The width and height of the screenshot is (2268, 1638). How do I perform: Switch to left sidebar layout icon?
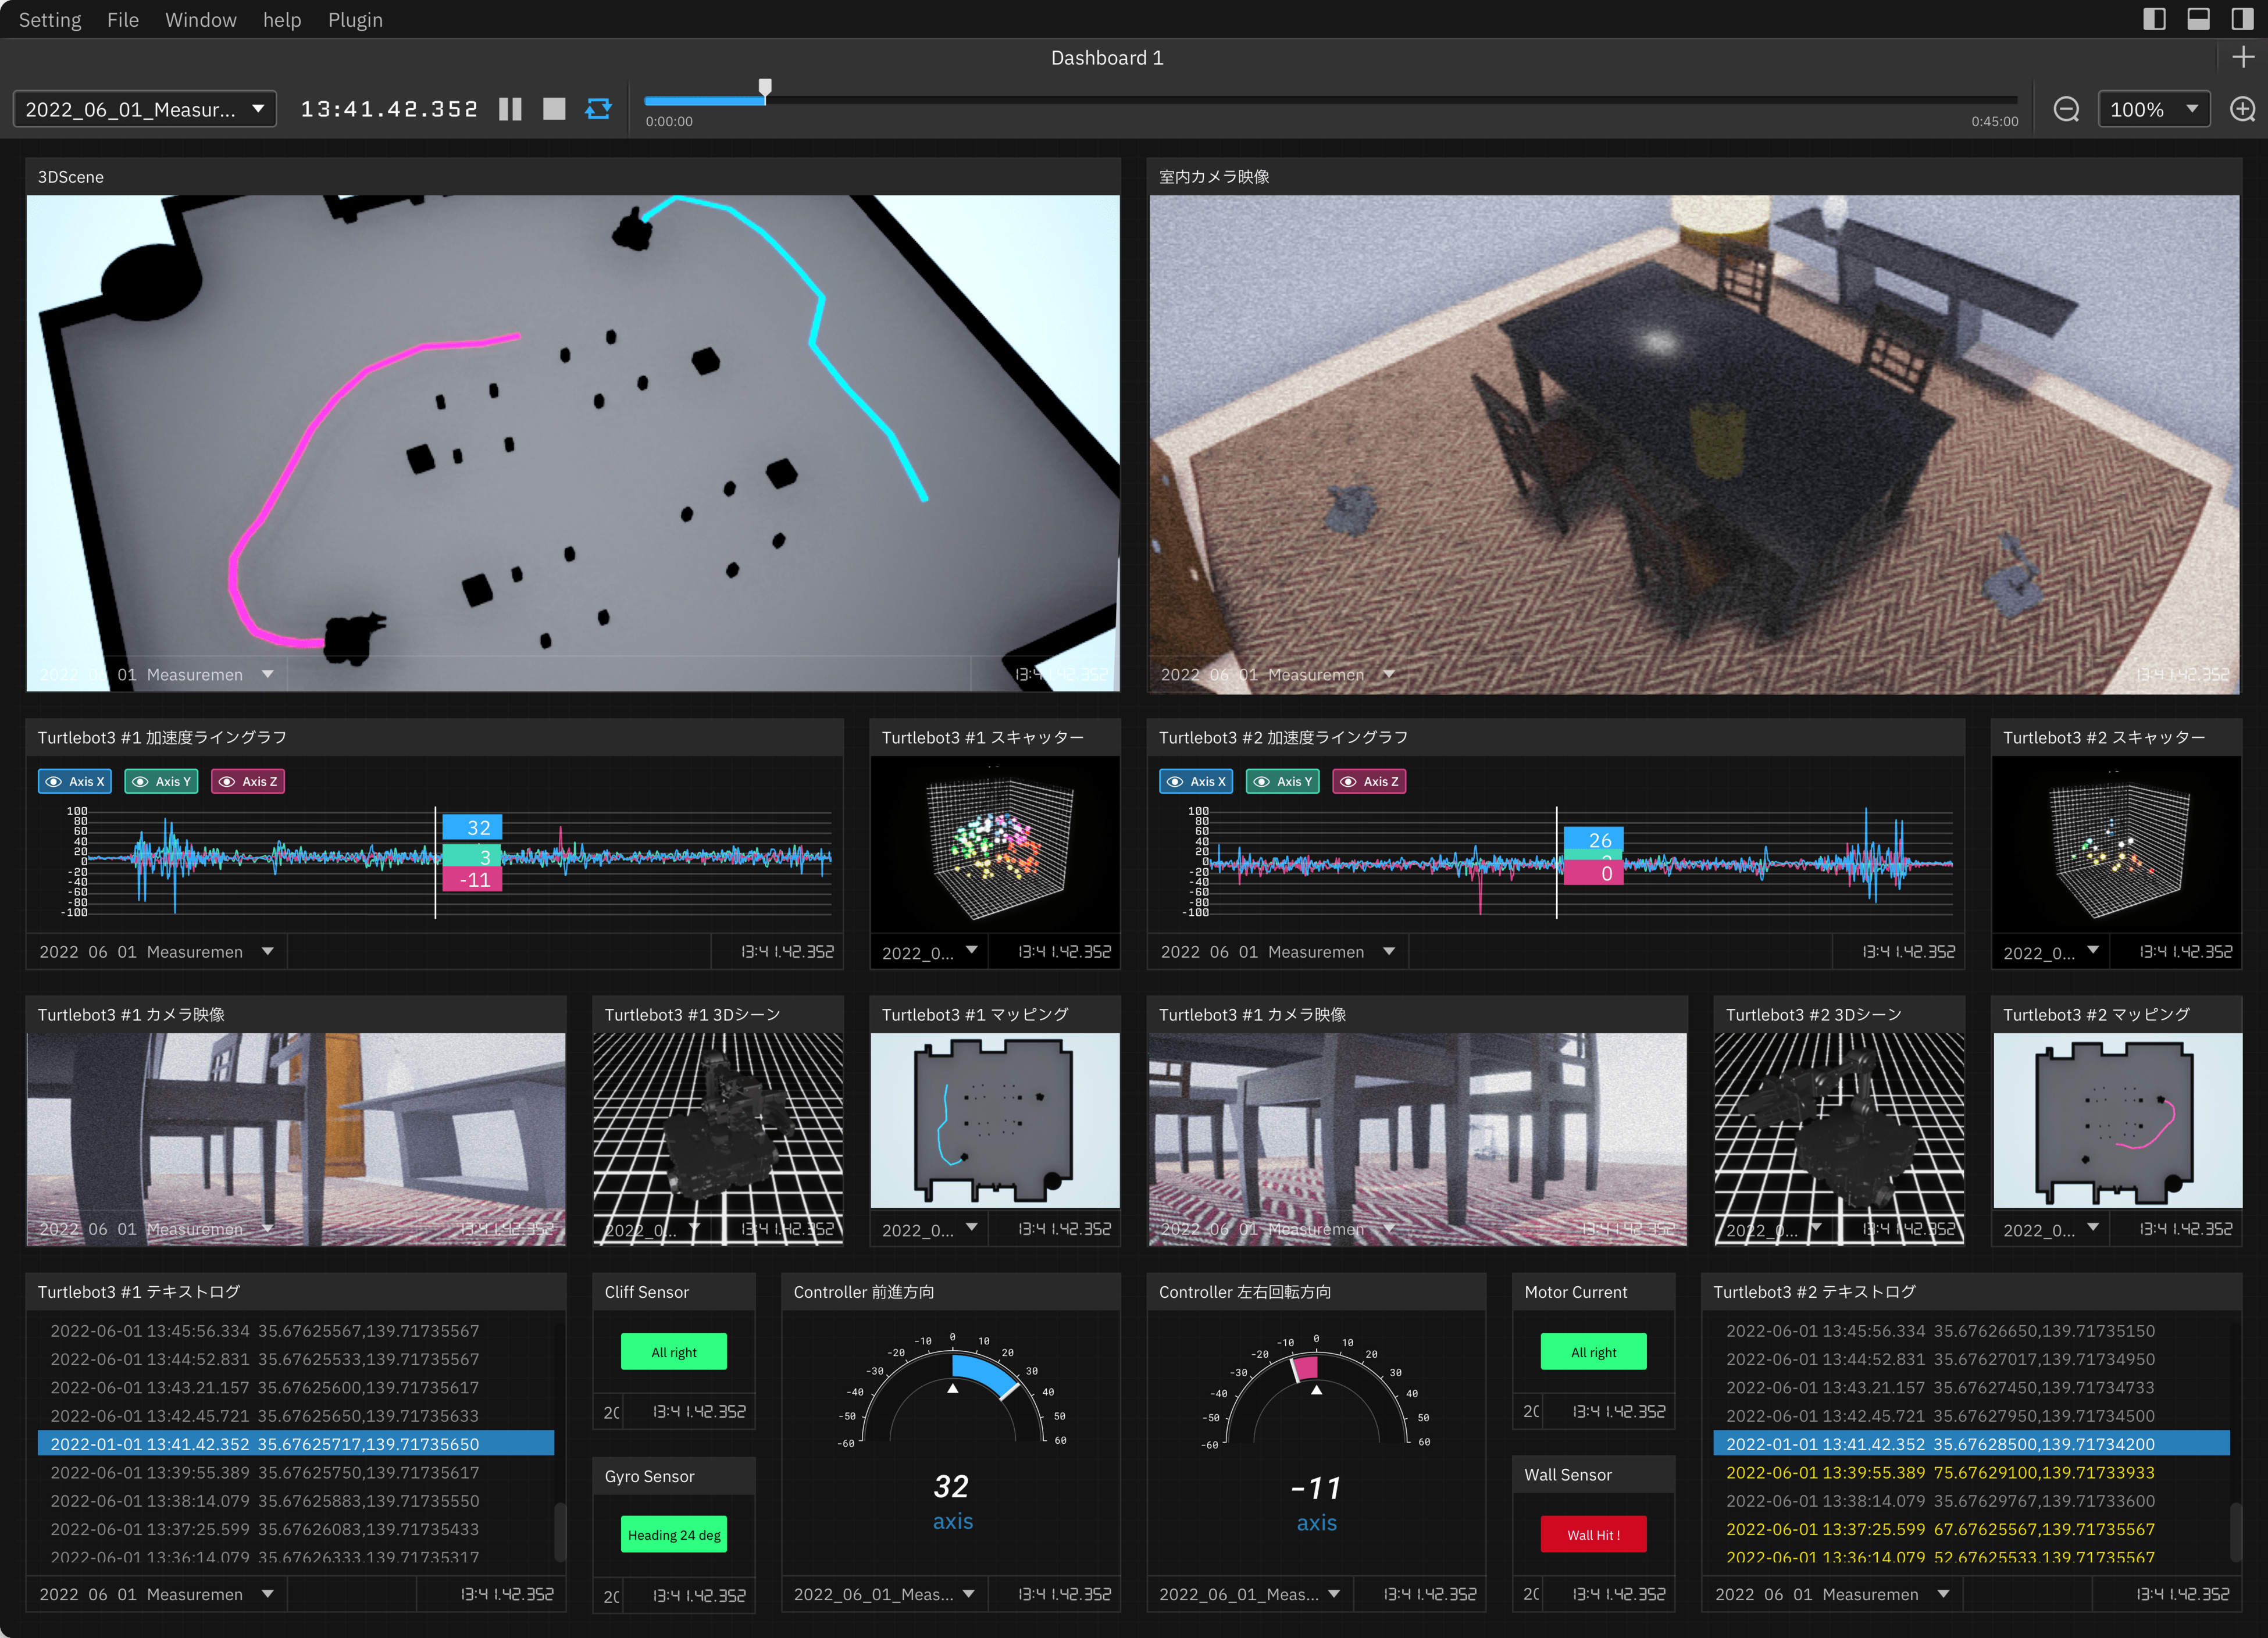point(2154,19)
